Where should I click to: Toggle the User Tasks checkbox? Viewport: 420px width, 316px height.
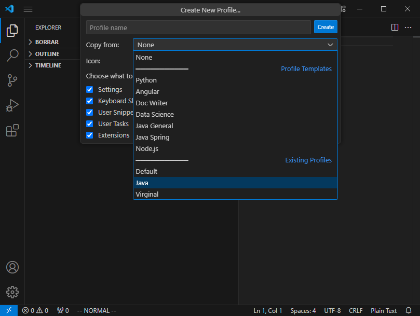90,123
